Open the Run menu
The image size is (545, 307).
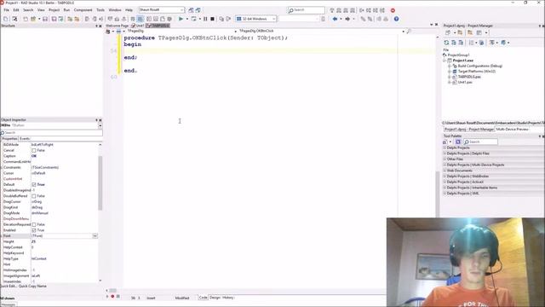pyautogui.click(x=66, y=10)
